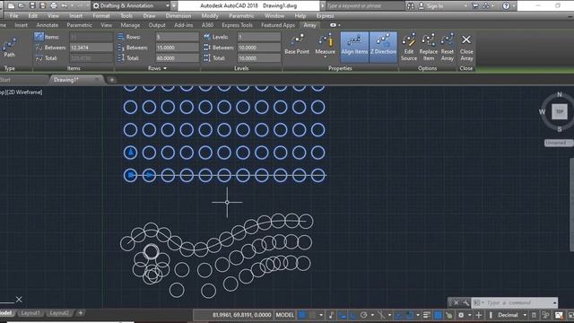
Task: Click the Save As icon in Quick Access toolbar
Action: [x=43, y=5]
